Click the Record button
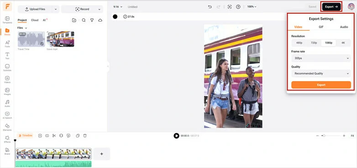Screen dimensions: 357x168 click(82, 9)
